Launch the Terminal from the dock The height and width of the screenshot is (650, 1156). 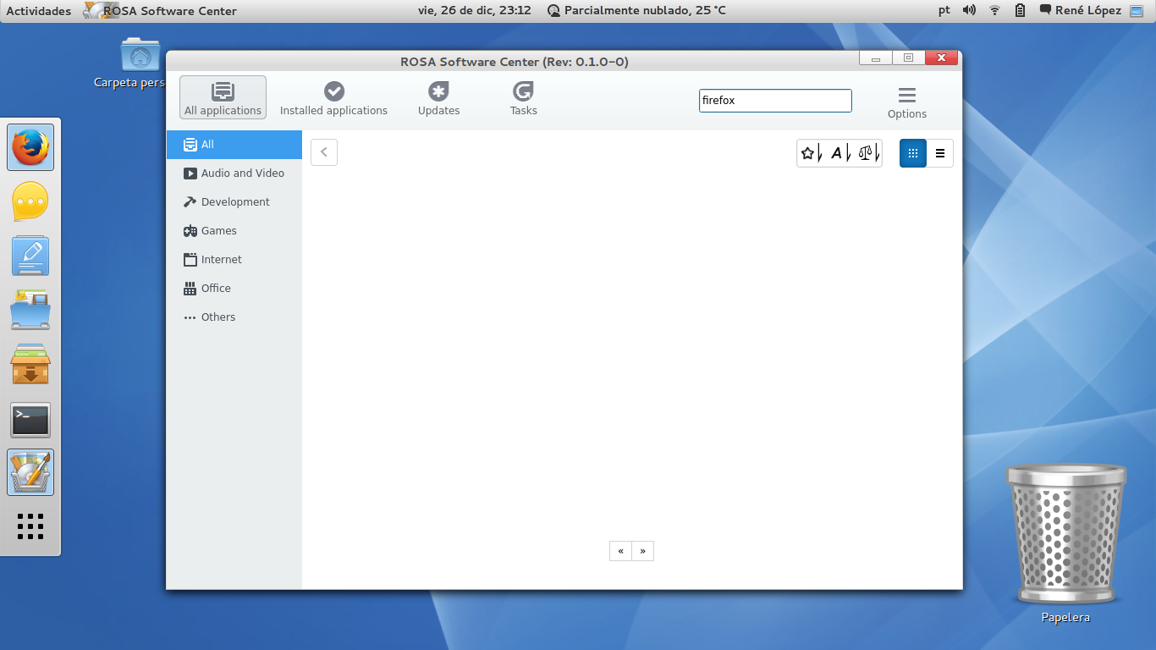pyautogui.click(x=30, y=420)
